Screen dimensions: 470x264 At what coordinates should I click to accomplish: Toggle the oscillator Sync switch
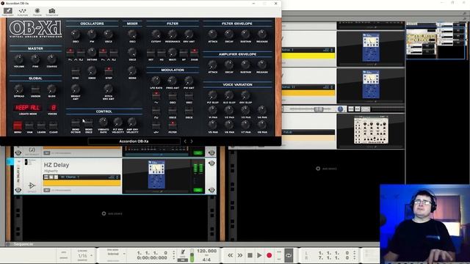click(76, 72)
